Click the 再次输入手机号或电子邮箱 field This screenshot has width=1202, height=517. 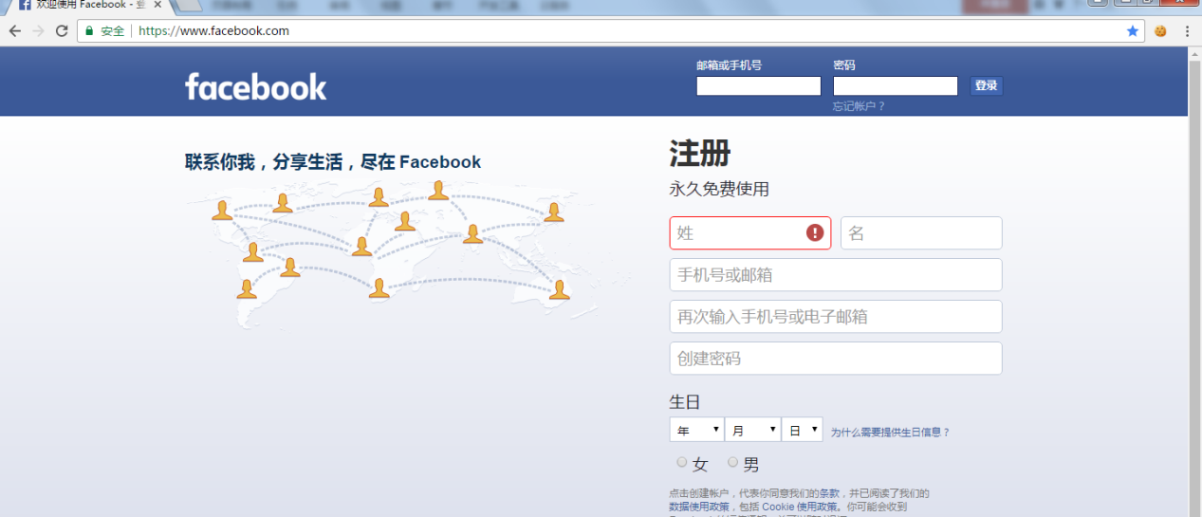click(836, 317)
